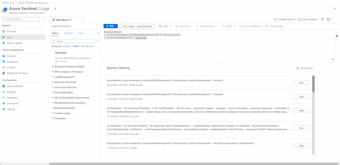
Task: Pin query to dashboard
Action: [250, 26]
